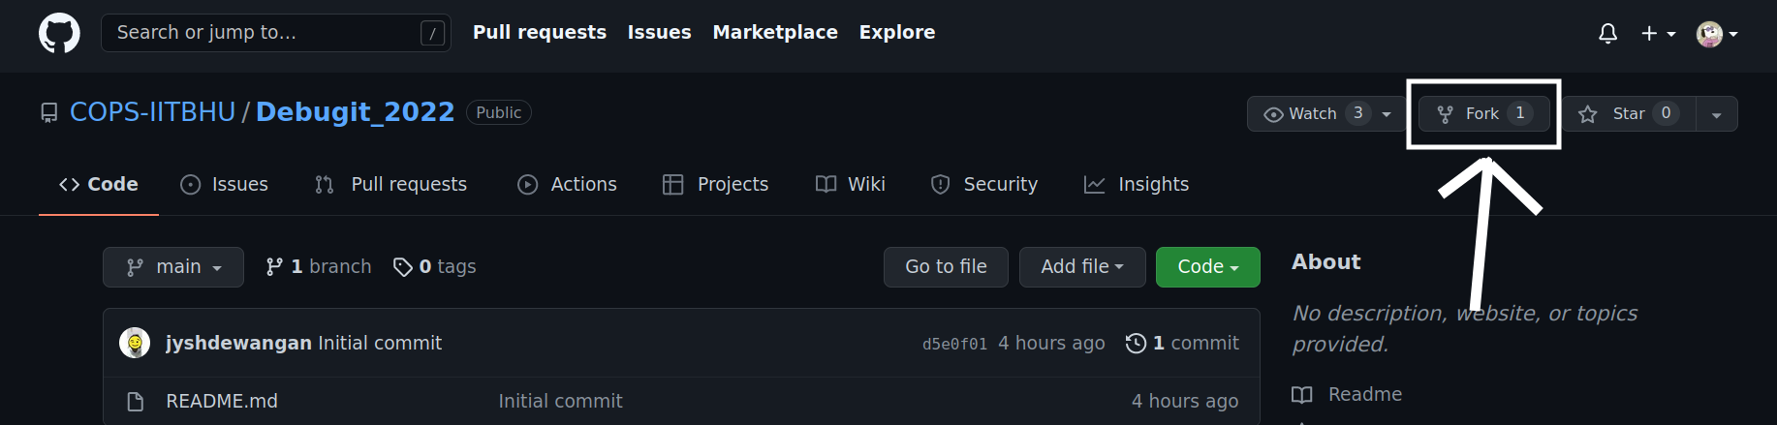Open the Insights tab
Viewport: 1777px width, 425px height.
pyautogui.click(x=1137, y=184)
